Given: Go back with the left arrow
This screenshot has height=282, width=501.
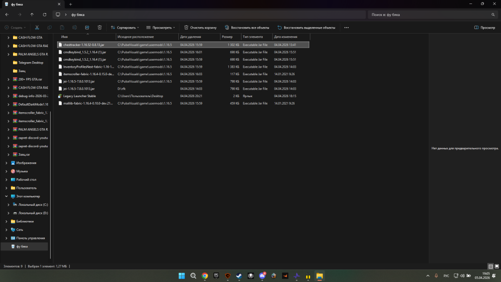Looking at the screenshot, I should (x=7, y=15).
